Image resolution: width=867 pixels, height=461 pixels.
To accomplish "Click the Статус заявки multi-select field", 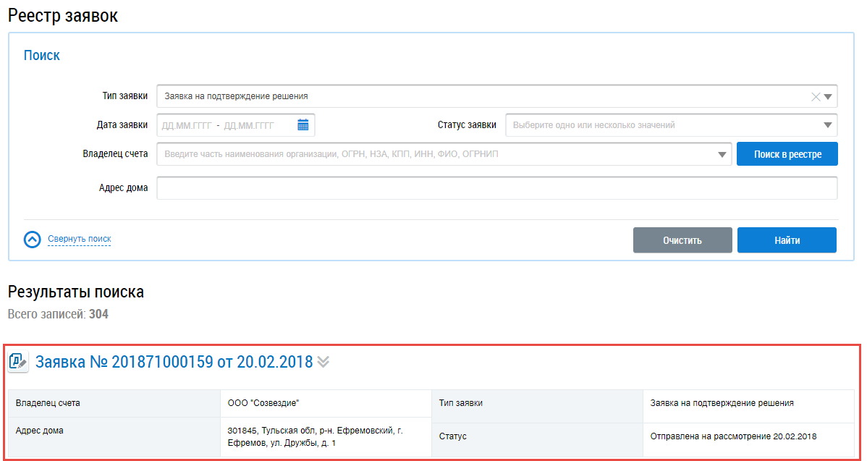I will point(662,125).
